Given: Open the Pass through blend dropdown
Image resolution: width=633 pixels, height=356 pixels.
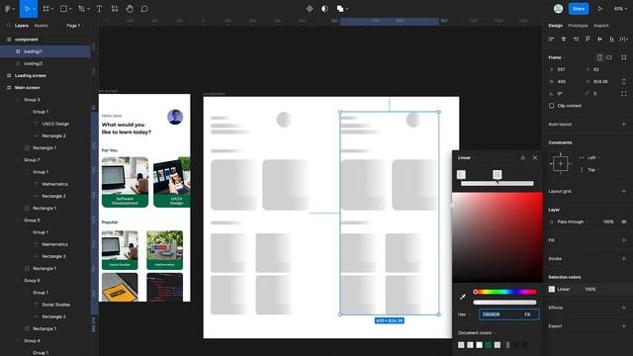Looking at the screenshot, I should [x=572, y=222].
